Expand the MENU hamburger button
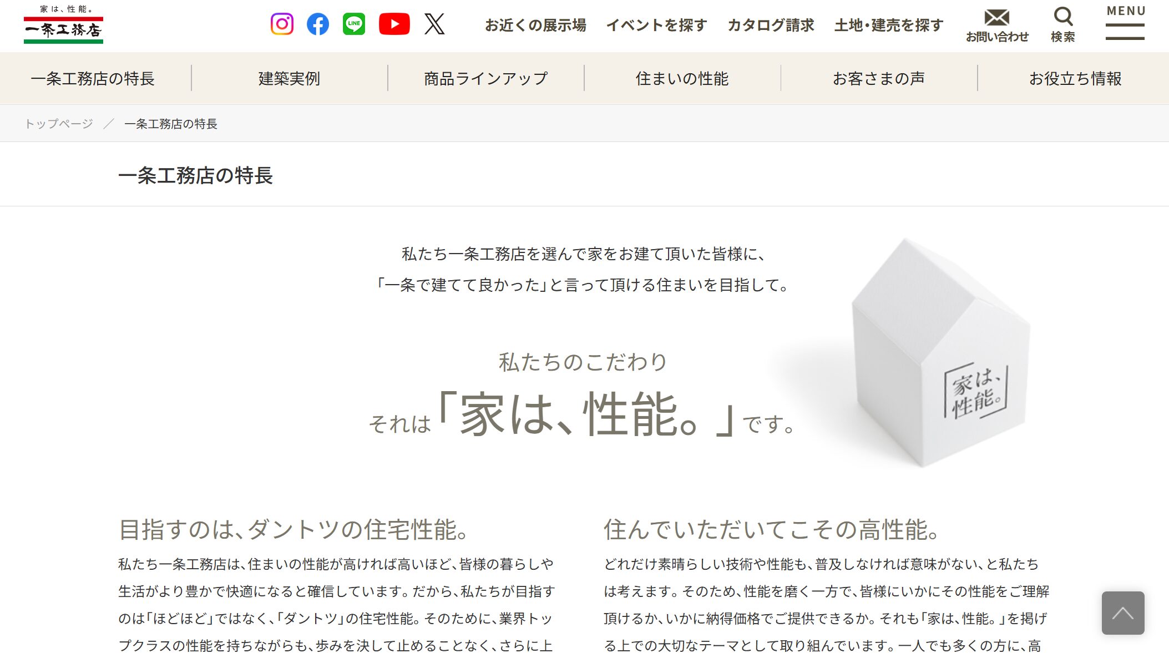Image resolution: width=1169 pixels, height=653 pixels. (1125, 23)
